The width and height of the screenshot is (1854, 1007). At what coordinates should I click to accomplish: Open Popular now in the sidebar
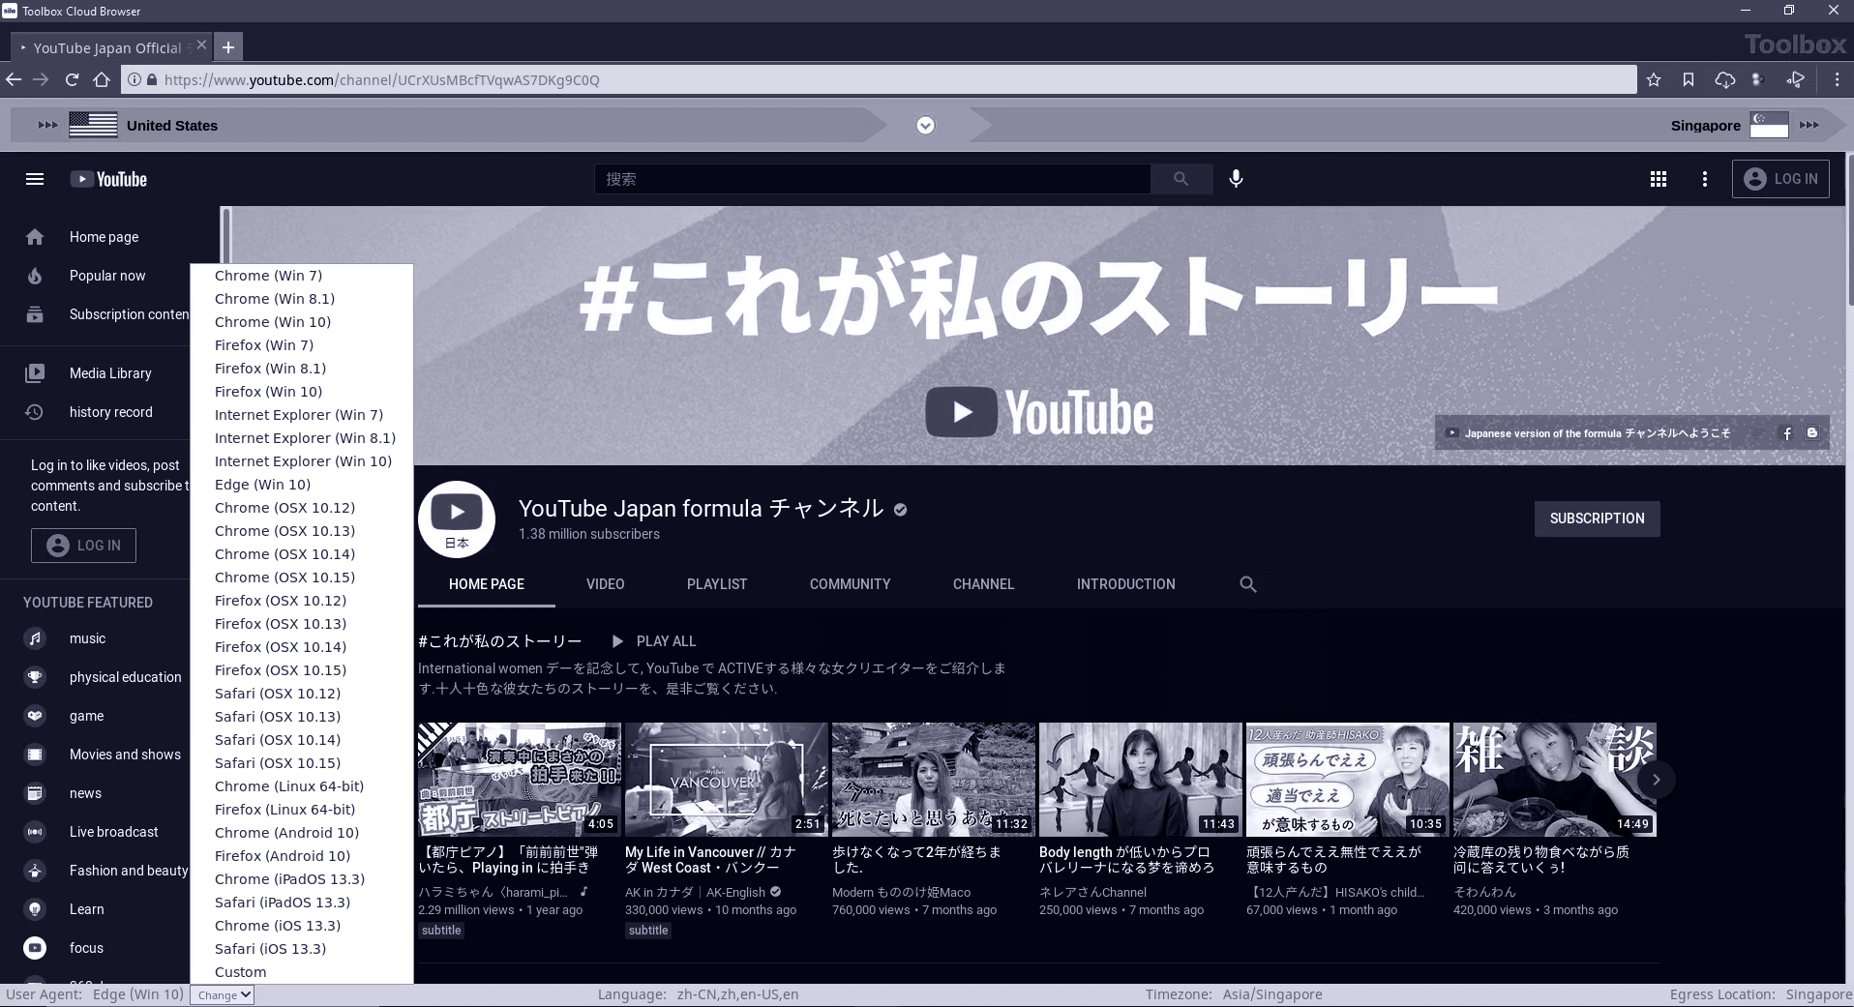click(107, 276)
